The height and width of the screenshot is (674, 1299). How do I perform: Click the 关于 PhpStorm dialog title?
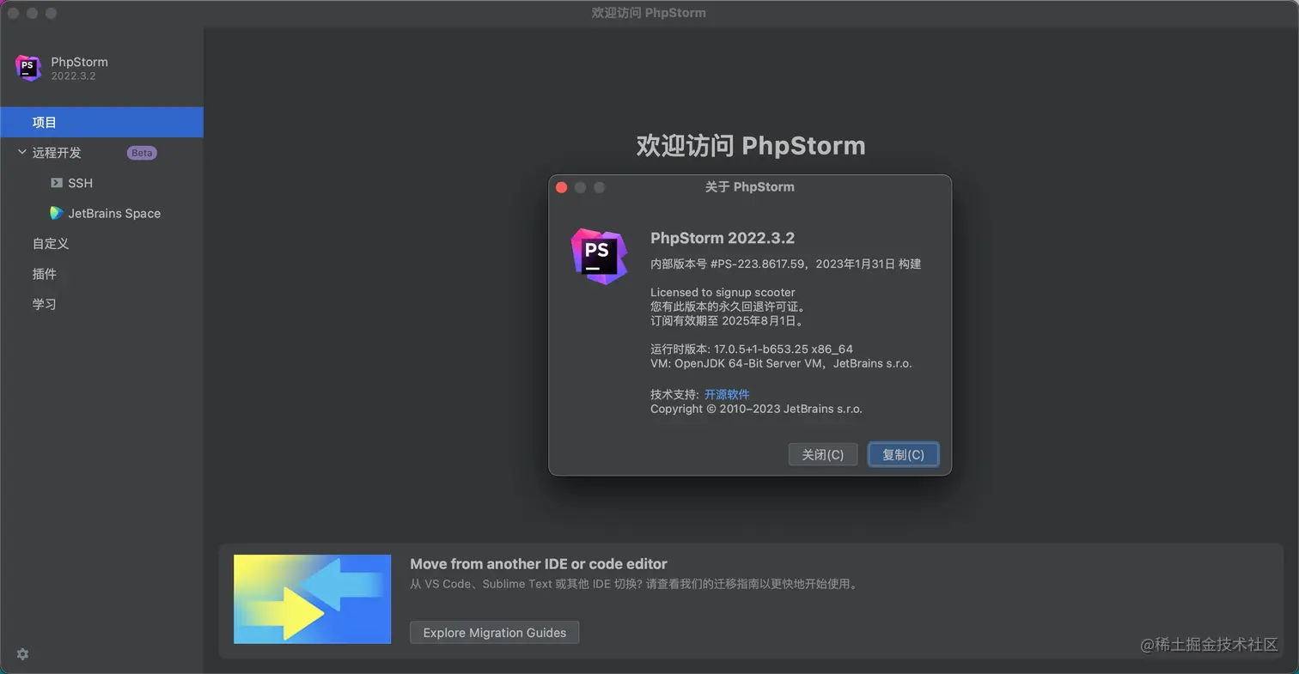(x=750, y=186)
